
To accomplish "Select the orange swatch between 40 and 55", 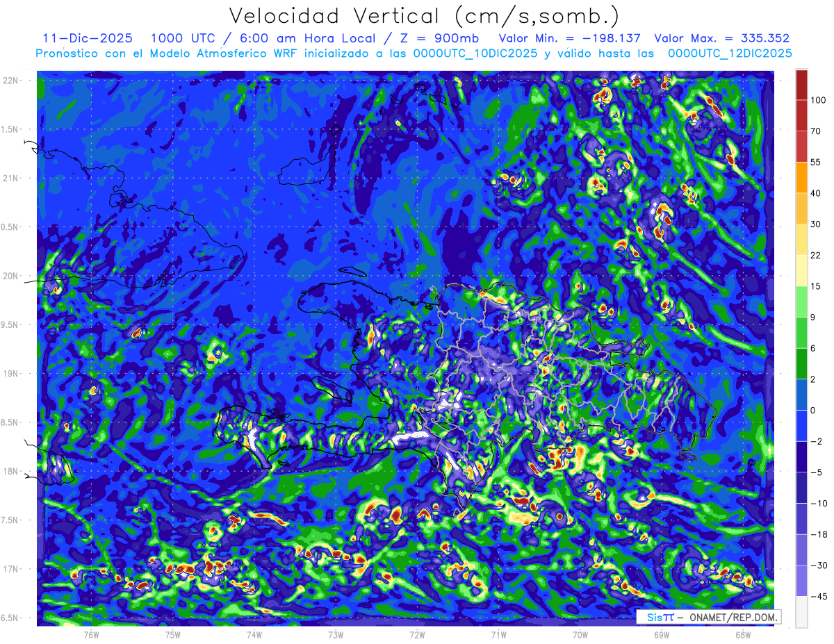I will click(x=801, y=177).
